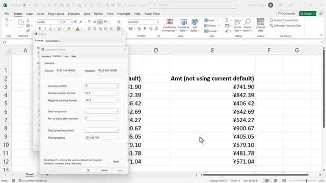Apply bold formatting
Viewport: 326px width, 183px height.
tap(40, 28)
